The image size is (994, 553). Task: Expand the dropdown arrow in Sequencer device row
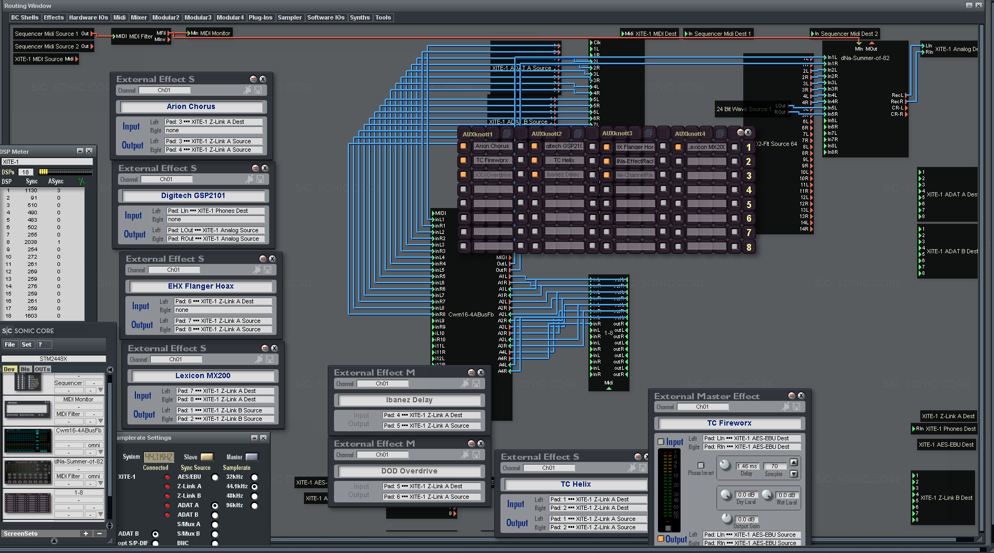pyautogui.click(x=101, y=390)
